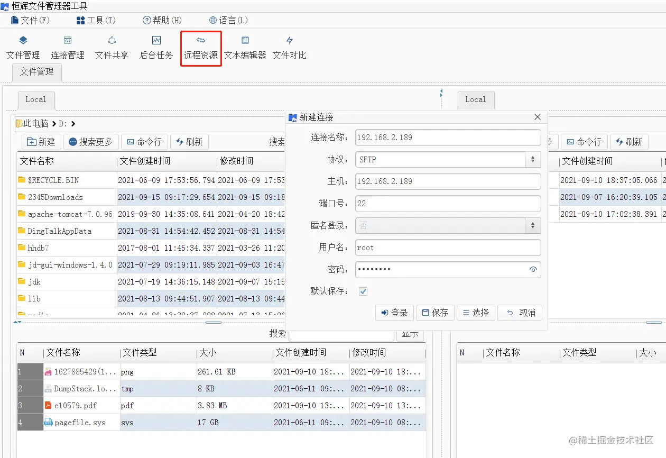Click the left pane 刷新 button

(x=189, y=142)
